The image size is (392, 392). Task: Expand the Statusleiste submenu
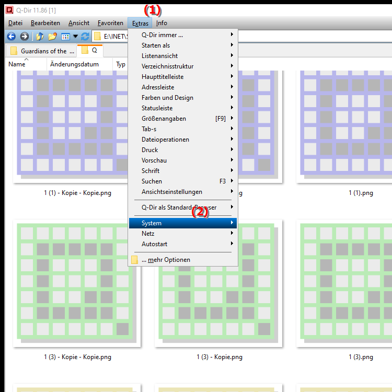(183, 108)
